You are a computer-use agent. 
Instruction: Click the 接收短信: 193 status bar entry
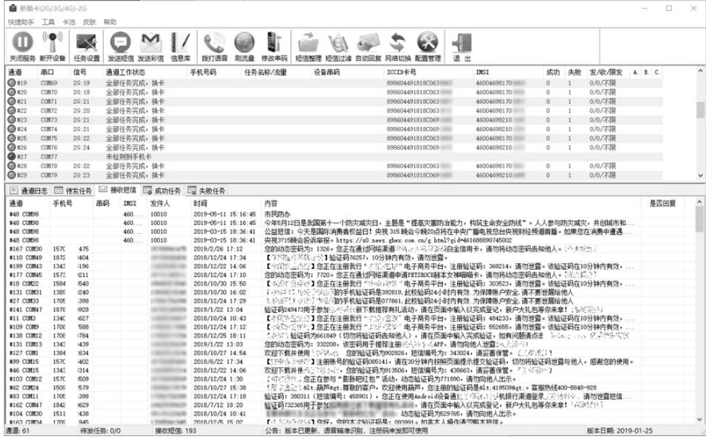(176, 430)
